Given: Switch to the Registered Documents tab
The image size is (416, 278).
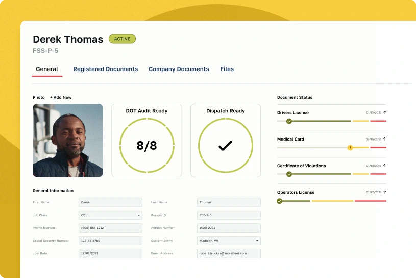Looking at the screenshot, I should [x=105, y=69].
